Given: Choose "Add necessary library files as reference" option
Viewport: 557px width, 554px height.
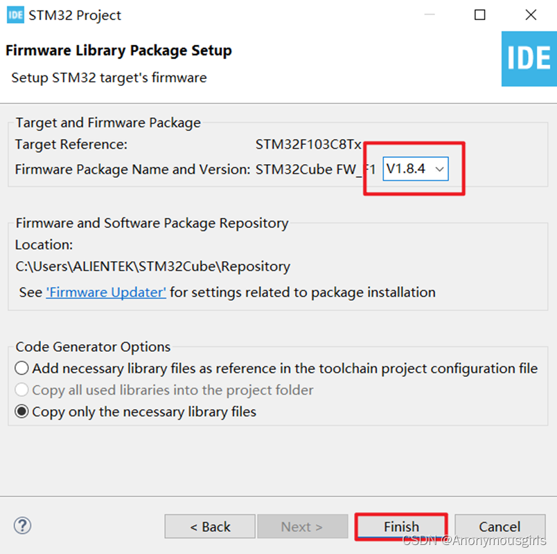Looking at the screenshot, I should click(x=21, y=368).
